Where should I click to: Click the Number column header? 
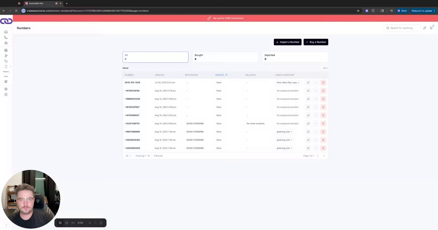[x=129, y=75]
